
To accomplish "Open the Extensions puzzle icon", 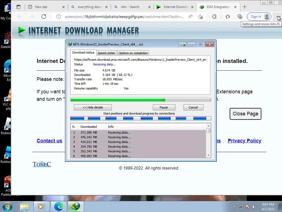I will click(x=214, y=17).
